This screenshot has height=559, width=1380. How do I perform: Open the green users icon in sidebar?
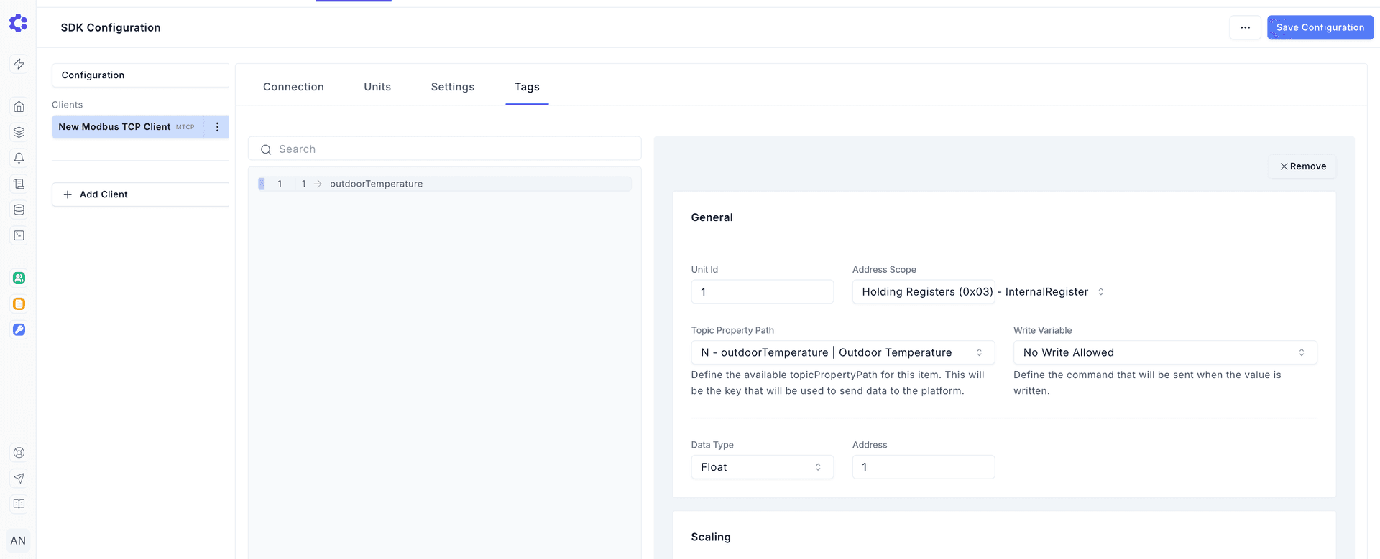pos(19,278)
